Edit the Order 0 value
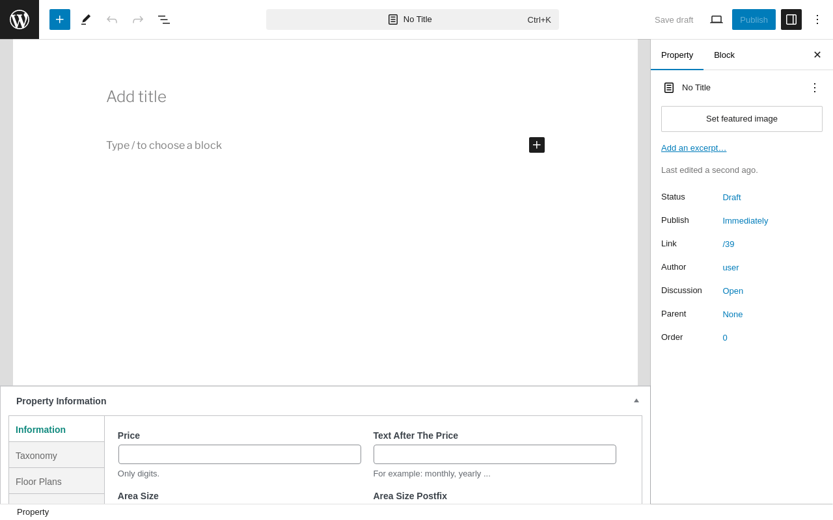833x520 pixels. click(x=725, y=337)
